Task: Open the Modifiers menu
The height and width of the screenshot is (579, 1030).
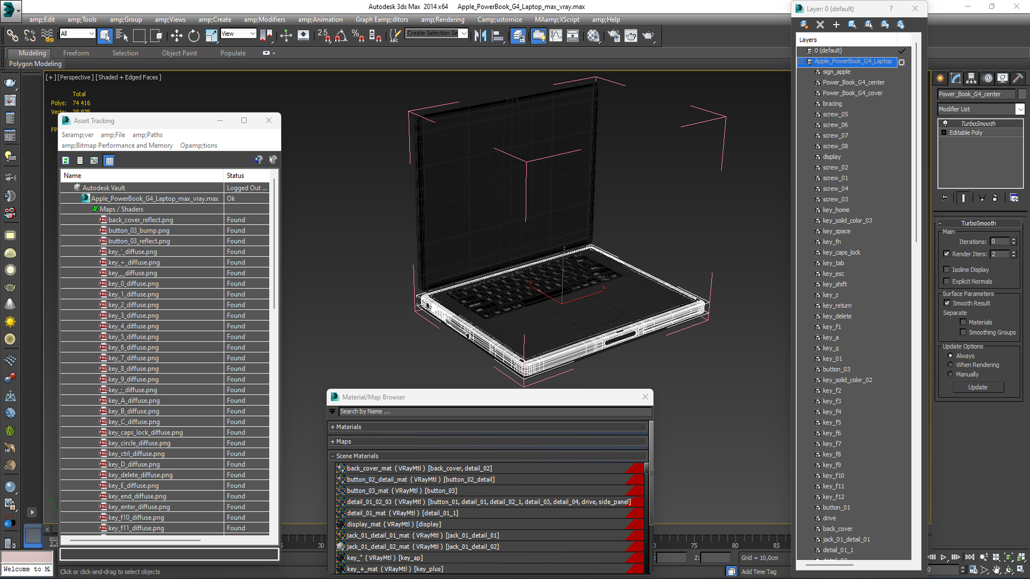Action: click(264, 20)
